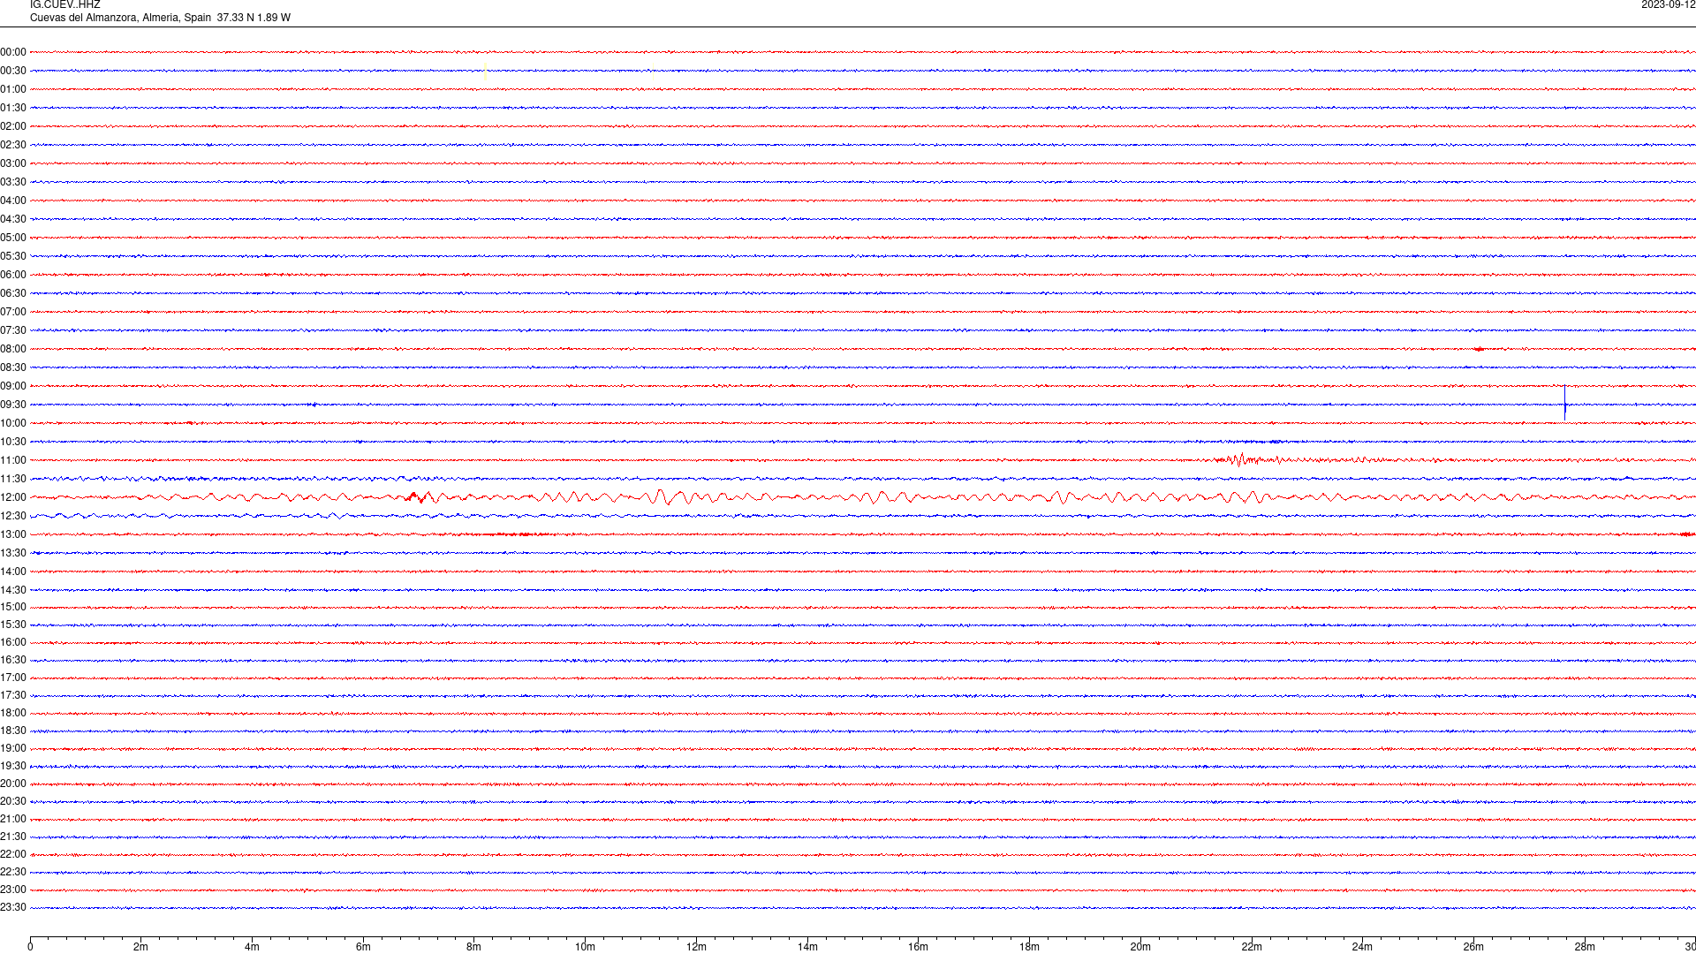Select the 15:30 row label
The width and height of the screenshot is (1696, 954).
click(x=13, y=625)
